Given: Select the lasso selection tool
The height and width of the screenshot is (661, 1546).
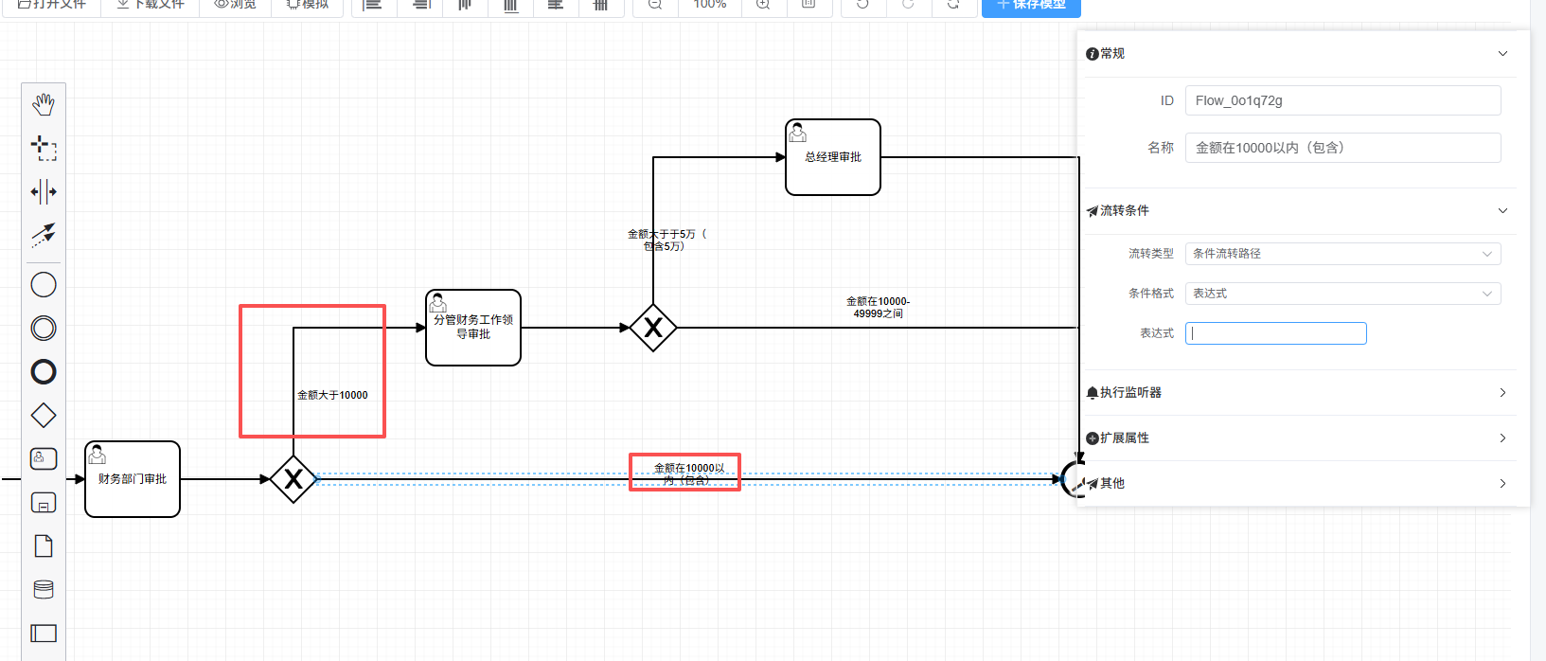Looking at the screenshot, I should tap(44, 148).
